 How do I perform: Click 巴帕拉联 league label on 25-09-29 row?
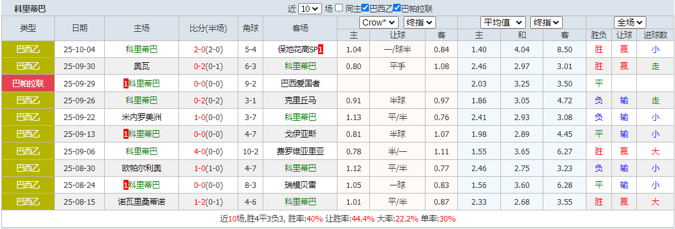tap(28, 83)
